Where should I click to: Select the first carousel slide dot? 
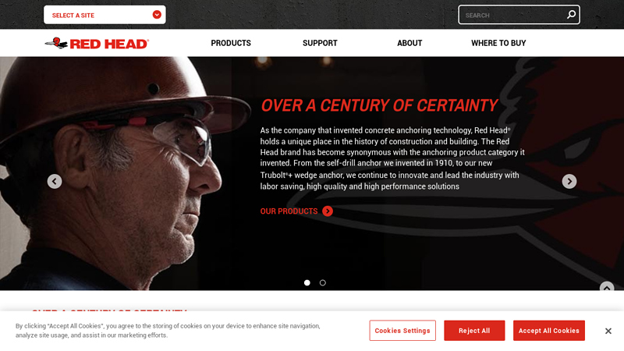pos(307,282)
